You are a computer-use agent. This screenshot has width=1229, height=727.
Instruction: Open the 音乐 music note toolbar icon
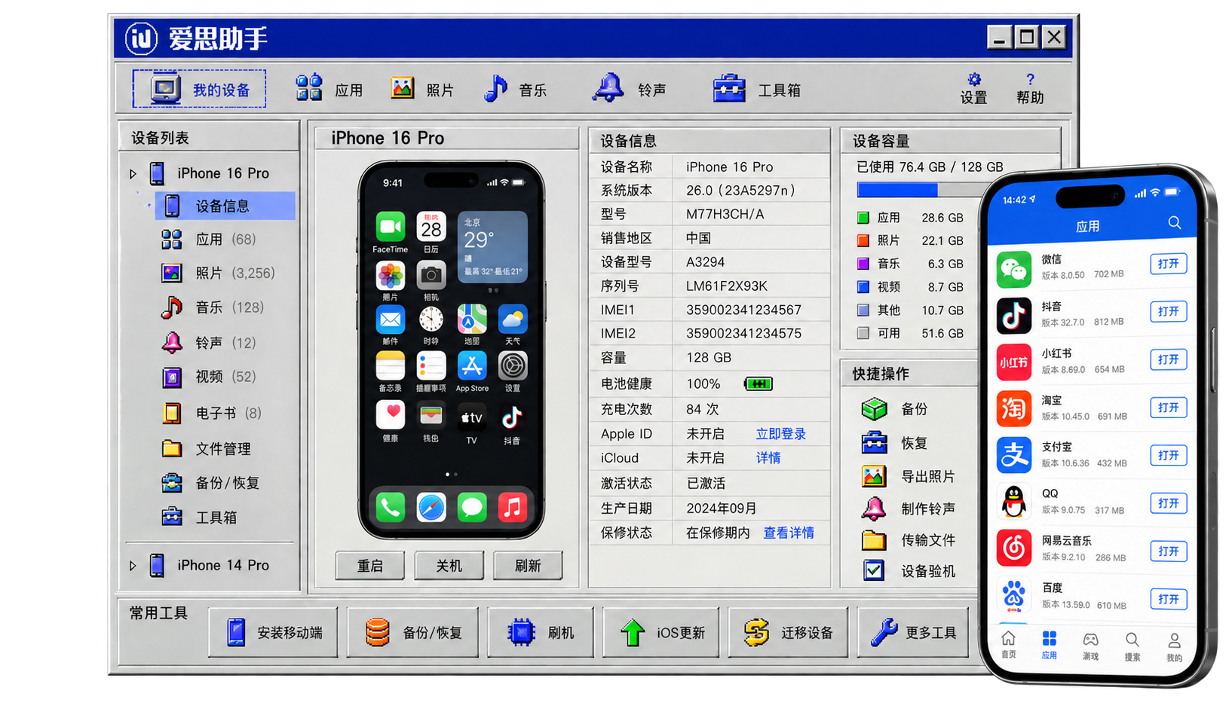click(495, 88)
